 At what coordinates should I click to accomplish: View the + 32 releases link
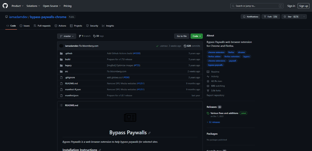(x=213, y=122)
